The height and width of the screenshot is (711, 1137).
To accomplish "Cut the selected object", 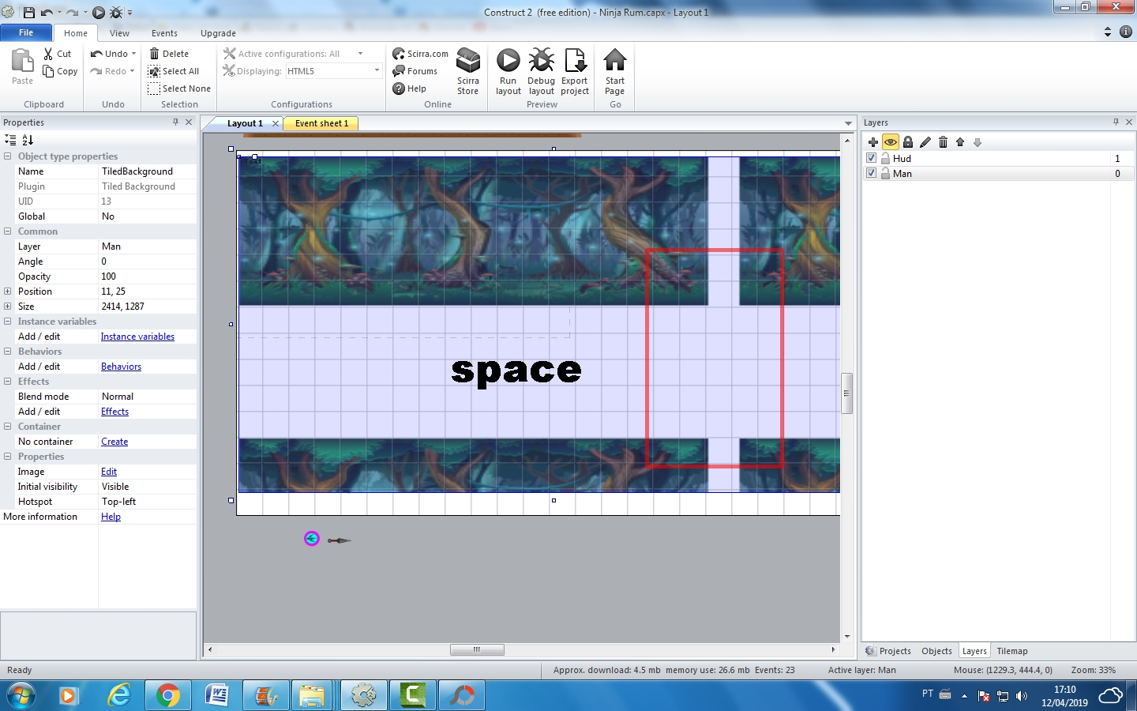I will (x=58, y=54).
